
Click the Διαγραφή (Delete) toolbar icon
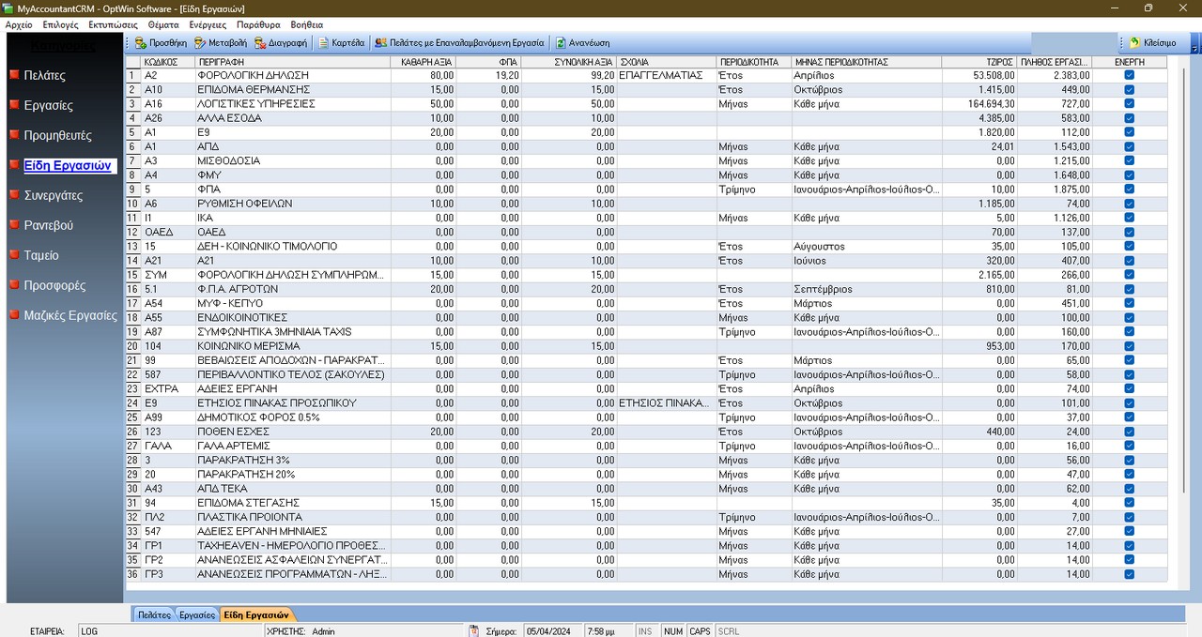click(260, 43)
